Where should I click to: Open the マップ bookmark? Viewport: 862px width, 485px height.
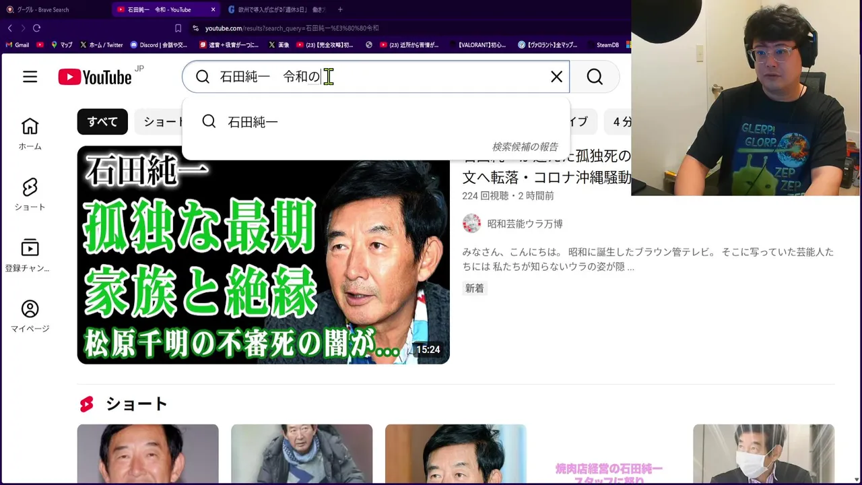(62, 45)
